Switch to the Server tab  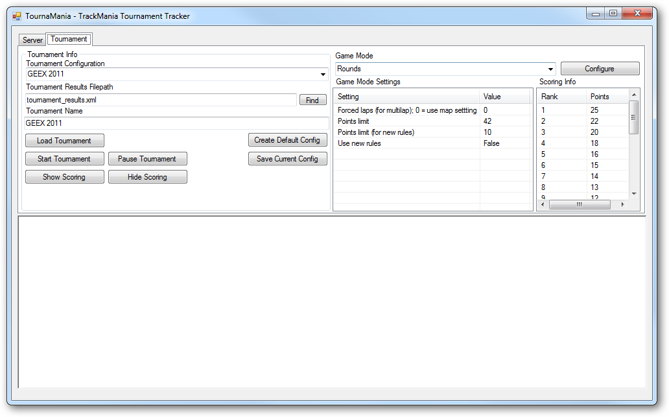(x=32, y=40)
